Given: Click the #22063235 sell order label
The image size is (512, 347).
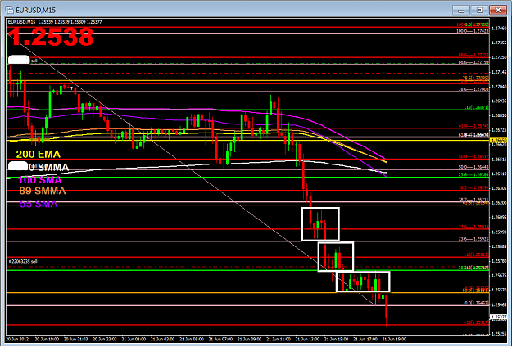Looking at the screenshot, I should point(23,262).
